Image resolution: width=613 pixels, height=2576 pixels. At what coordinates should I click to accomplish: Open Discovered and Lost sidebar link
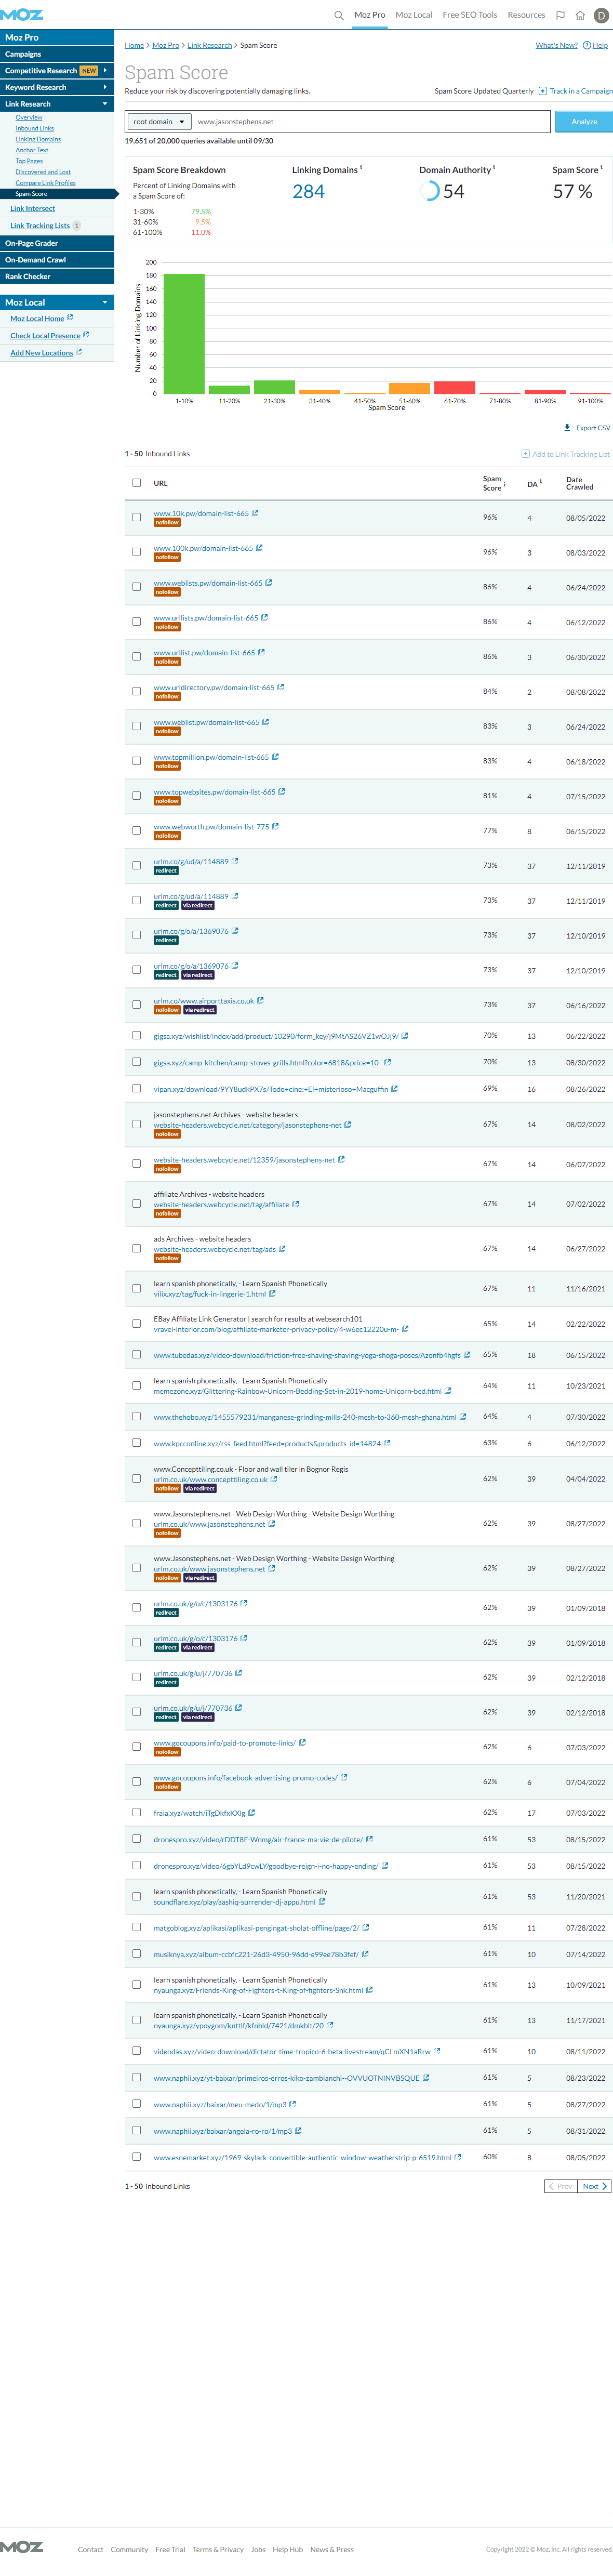tap(43, 172)
